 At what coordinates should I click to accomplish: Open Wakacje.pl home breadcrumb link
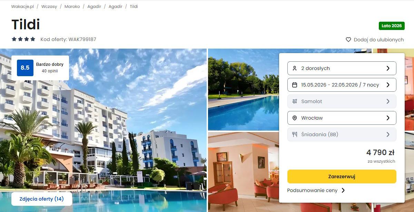(22, 7)
